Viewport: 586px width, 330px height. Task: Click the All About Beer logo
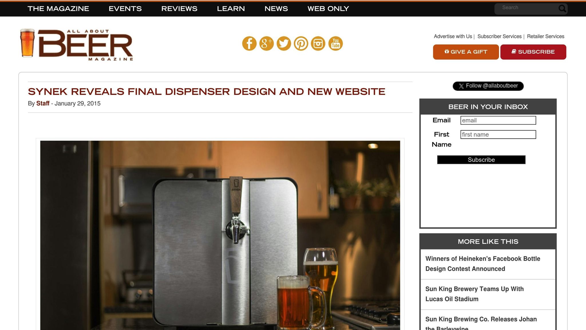tap(76, 44)
